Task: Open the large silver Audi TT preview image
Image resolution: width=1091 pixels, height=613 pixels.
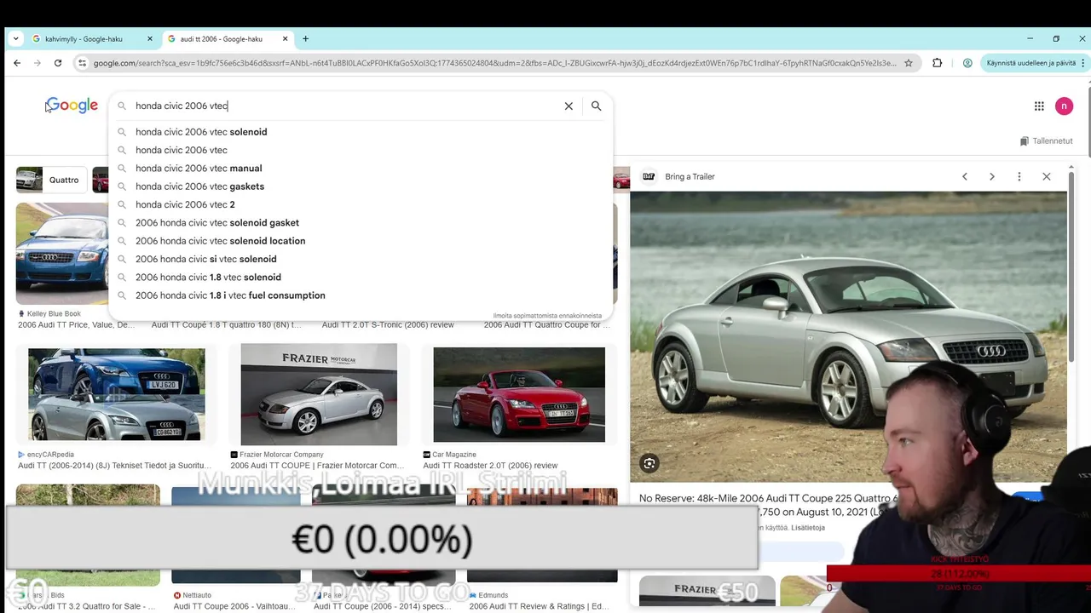Action: (x=848, y=336)
